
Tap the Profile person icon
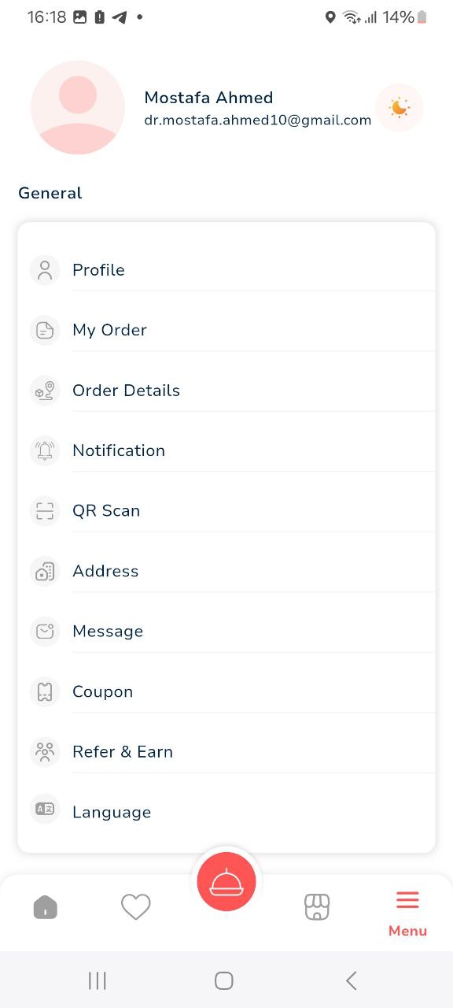(45, 270)
